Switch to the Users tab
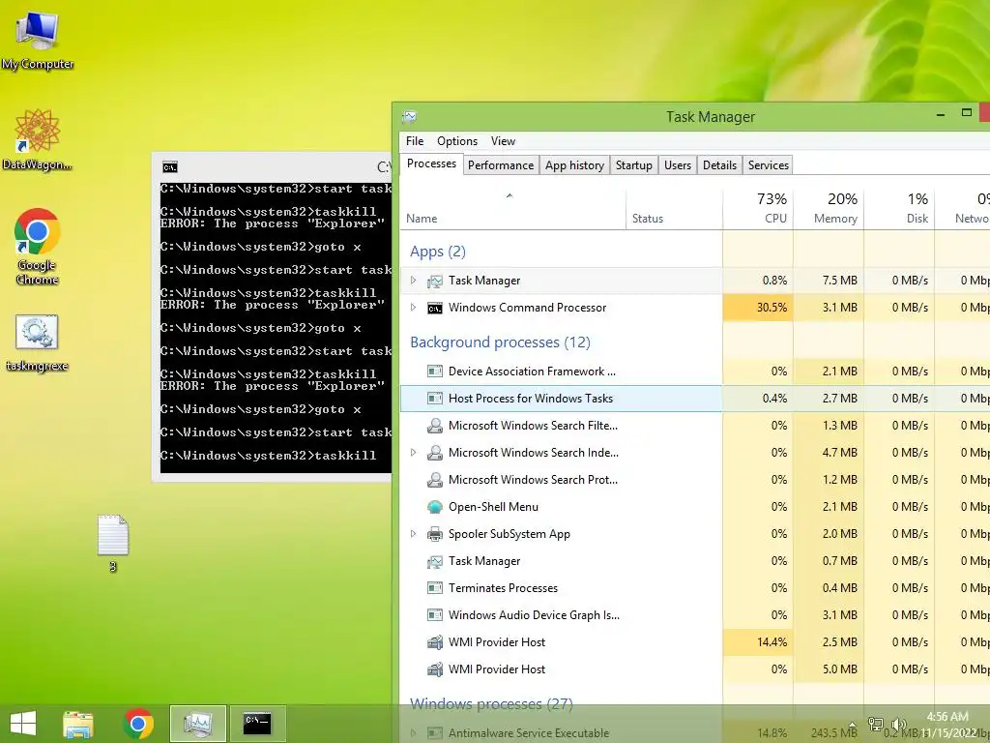The width and height of the screenshot is (990, 743). tap(678, 164)
